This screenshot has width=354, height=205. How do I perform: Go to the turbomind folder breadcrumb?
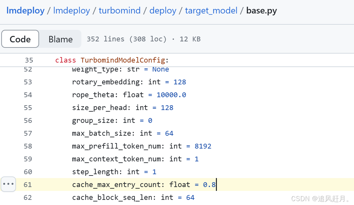(x=120, y=11)
